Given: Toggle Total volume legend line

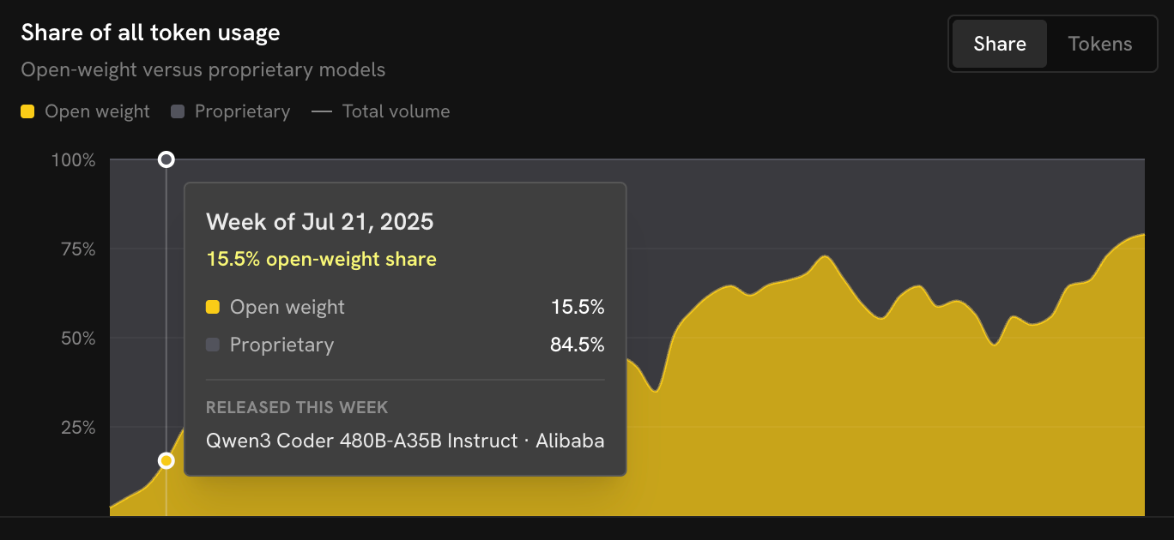Looking at the screenshot, I should pos(381,111).
